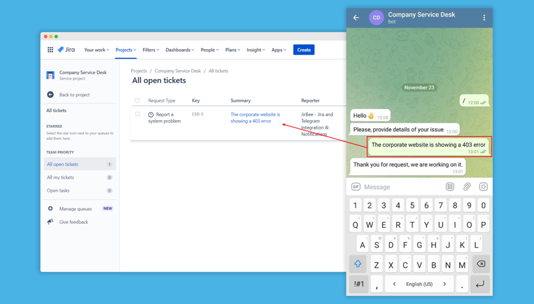
Task: Select the All open tickets queue
Action: [x=80, y=164]
